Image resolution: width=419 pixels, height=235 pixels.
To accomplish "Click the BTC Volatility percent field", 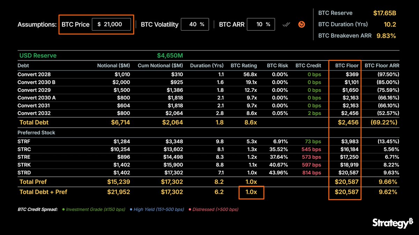I will pos(195,24).
